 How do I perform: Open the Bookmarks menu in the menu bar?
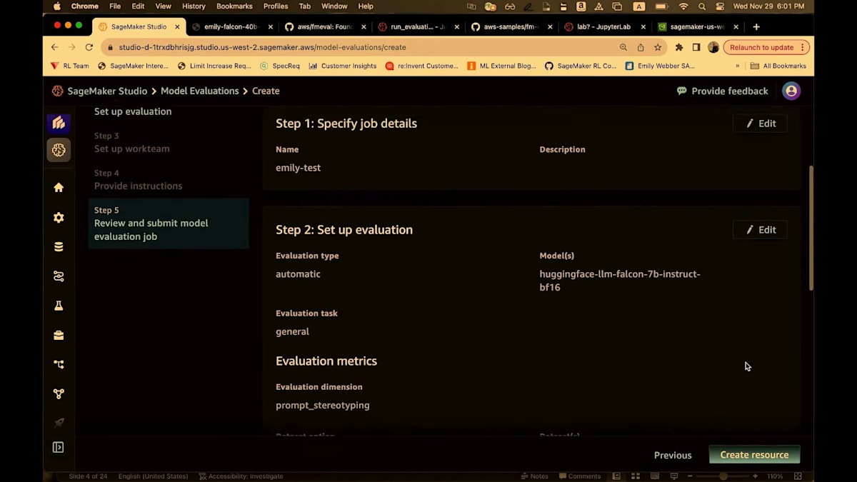pyautogui.click(x=234, y=6)
